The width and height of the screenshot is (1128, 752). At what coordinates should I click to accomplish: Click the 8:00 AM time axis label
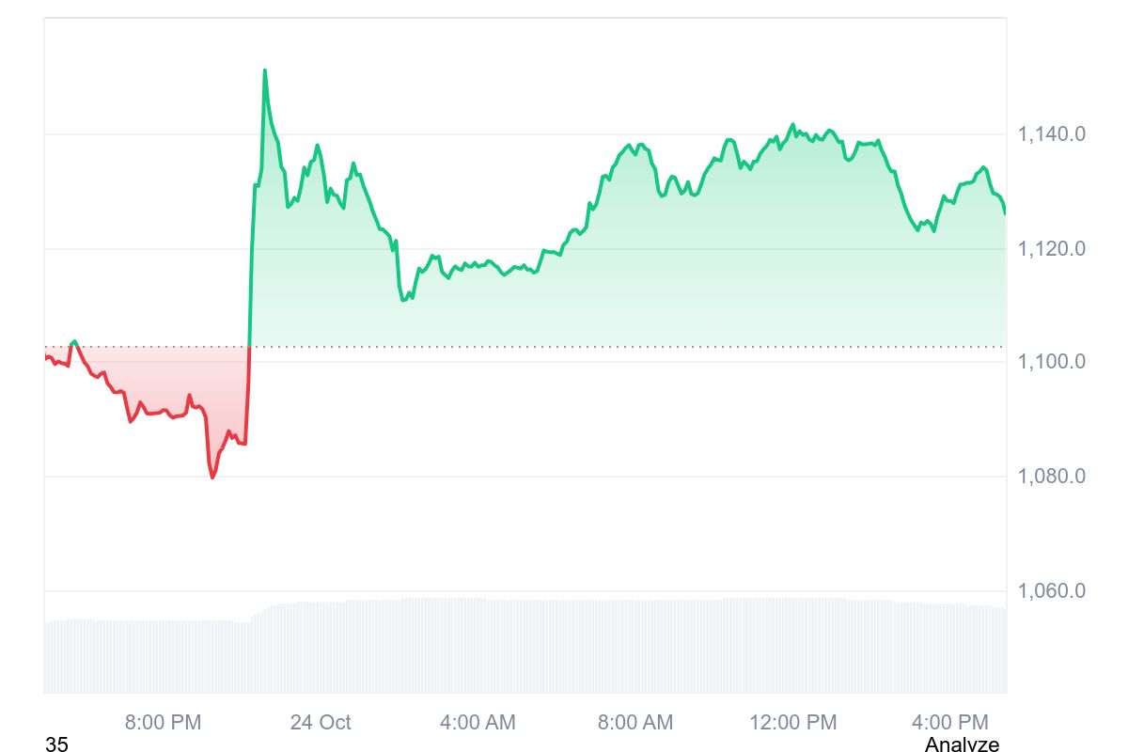[635, 722]
